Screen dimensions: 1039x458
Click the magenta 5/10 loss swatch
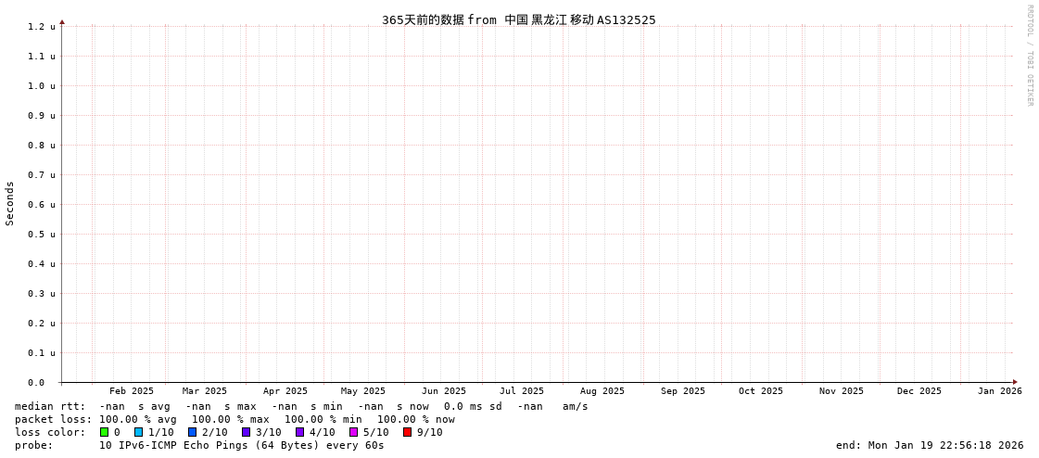(353, 432)
